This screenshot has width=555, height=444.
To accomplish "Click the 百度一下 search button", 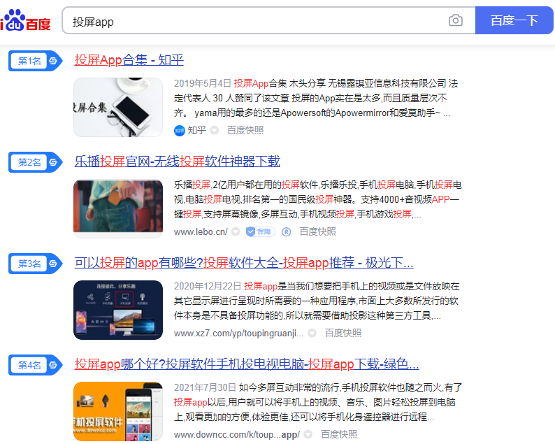I will [x=514, y=20].
